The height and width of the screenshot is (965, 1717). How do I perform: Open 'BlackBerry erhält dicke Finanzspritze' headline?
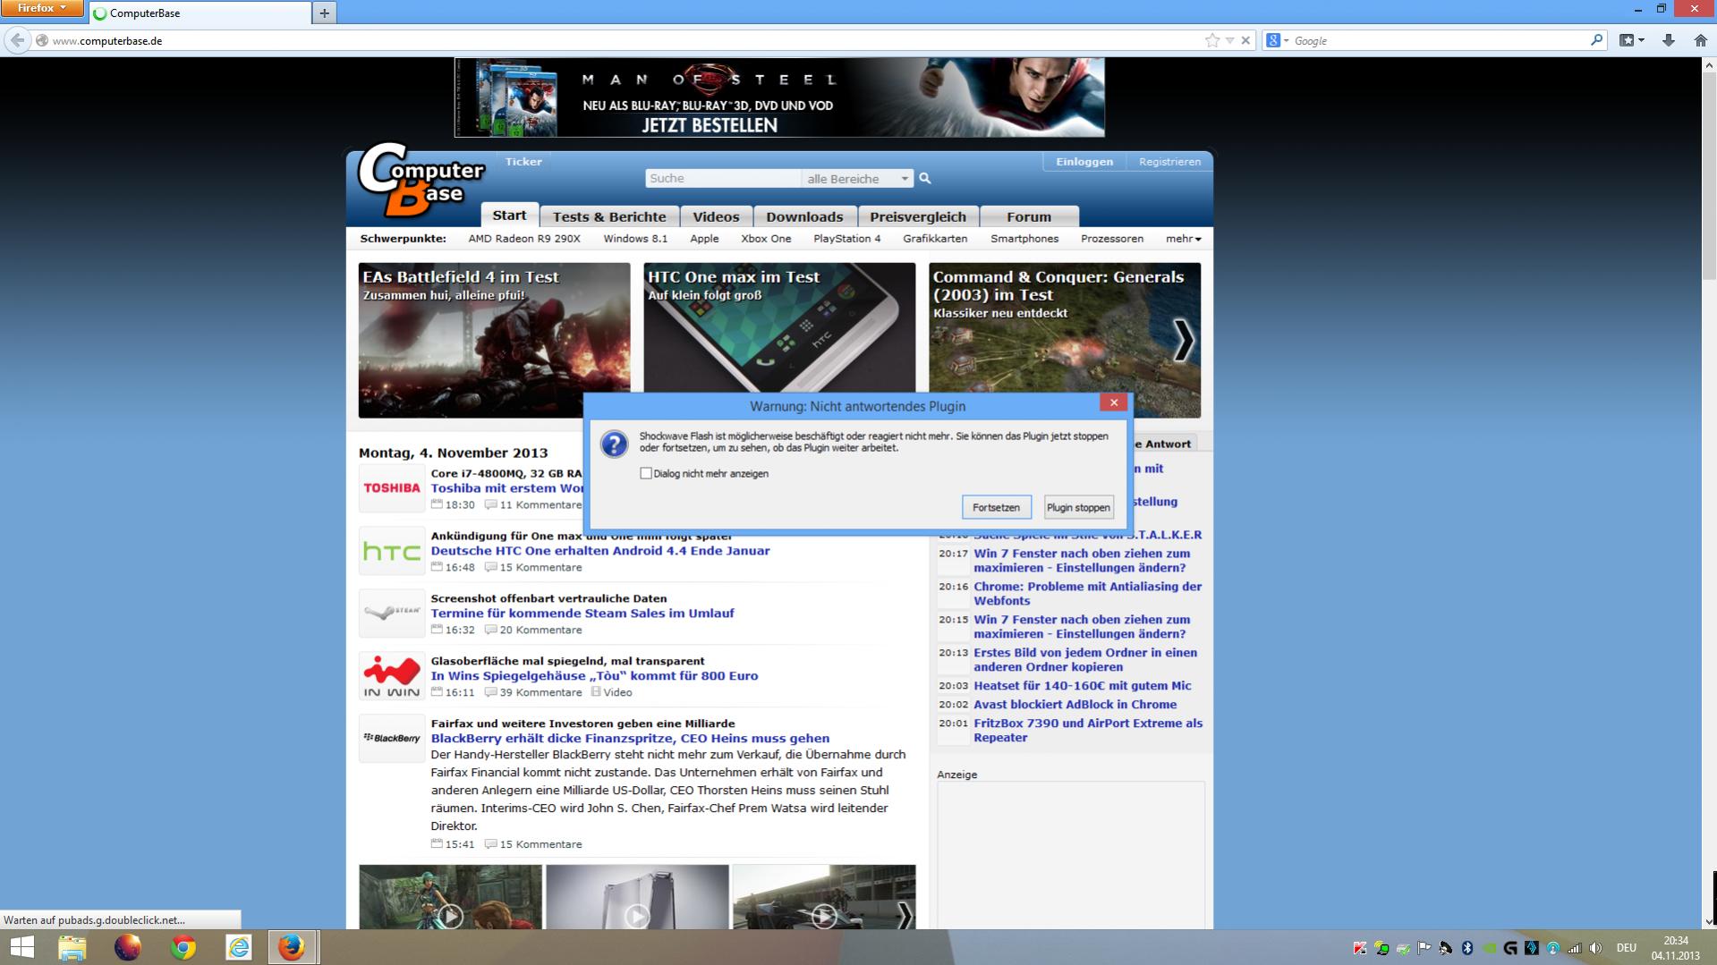point(630,739)
